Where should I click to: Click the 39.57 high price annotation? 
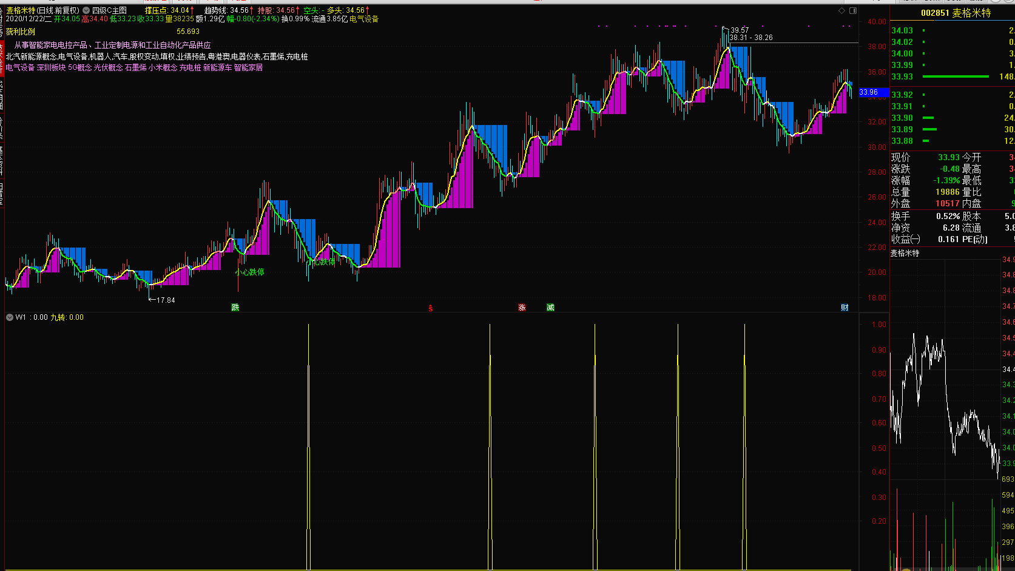tap(740, 30)
